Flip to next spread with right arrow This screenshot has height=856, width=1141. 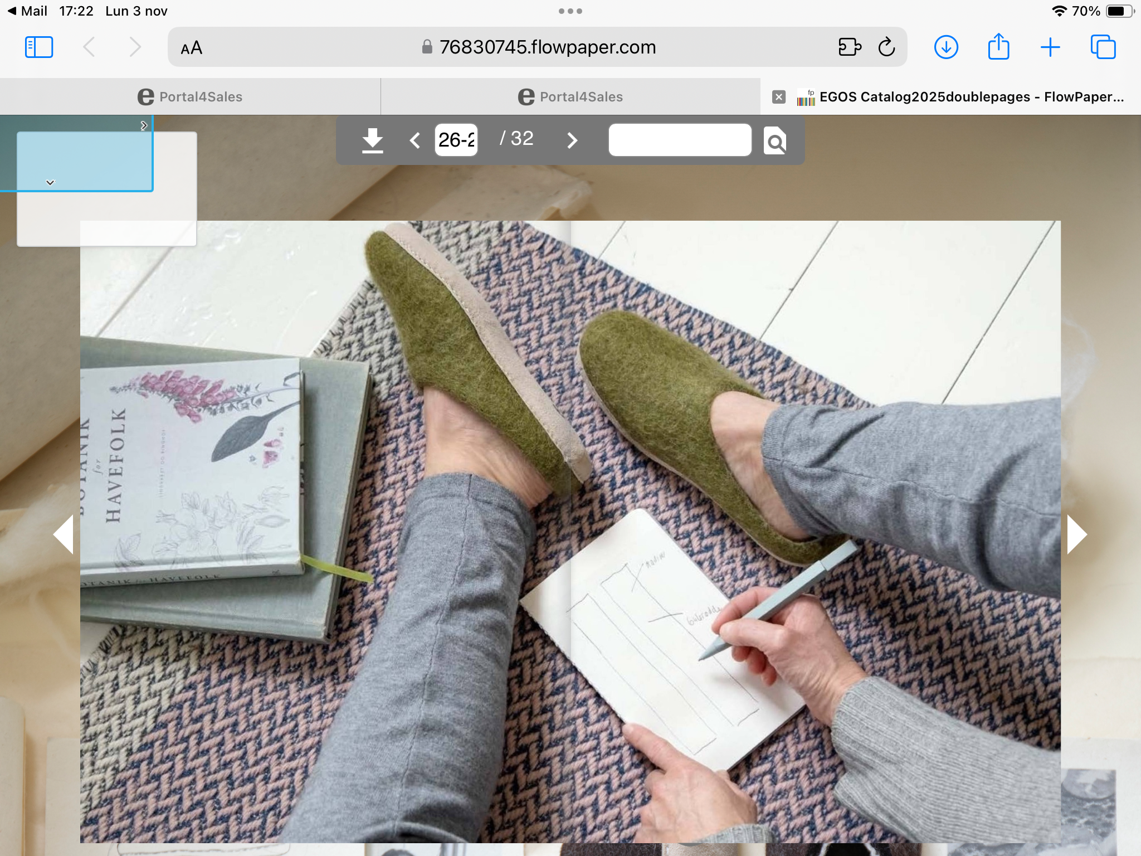pos(1076,534)
